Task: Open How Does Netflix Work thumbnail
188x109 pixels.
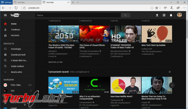Action: pyautogui.click(x=126, y=85)
